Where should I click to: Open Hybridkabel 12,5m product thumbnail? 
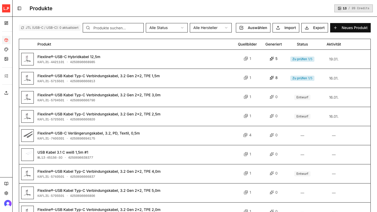(x=27, y=59)
